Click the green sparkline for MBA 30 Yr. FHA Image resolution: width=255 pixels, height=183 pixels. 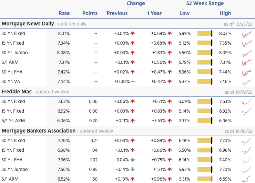point(247,160)
